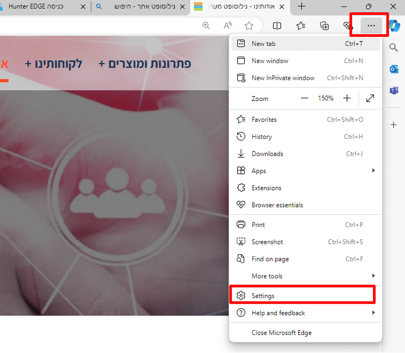Click the Copilot icon in toolbar

395,26
